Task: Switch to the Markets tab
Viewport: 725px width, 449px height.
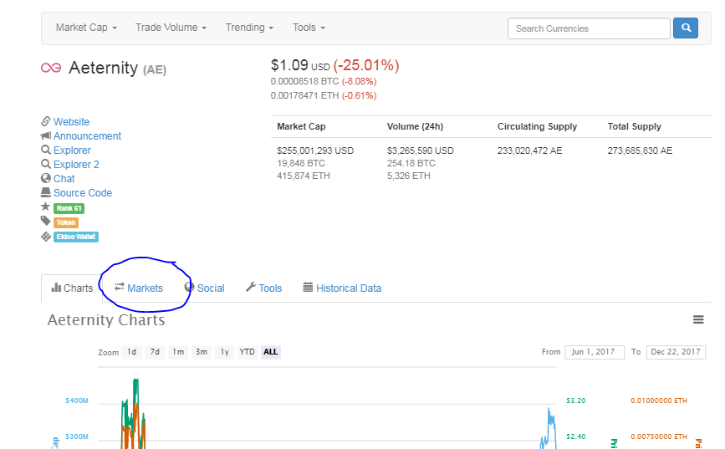Action: [x=140, y=288]
